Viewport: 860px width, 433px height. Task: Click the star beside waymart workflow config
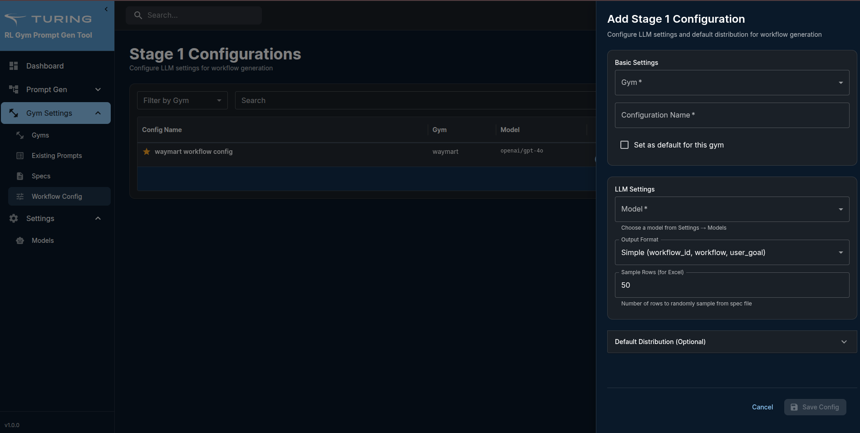[146, 152]
